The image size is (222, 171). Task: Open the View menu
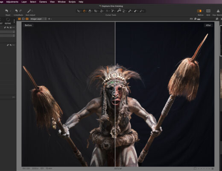coord(52,2)
